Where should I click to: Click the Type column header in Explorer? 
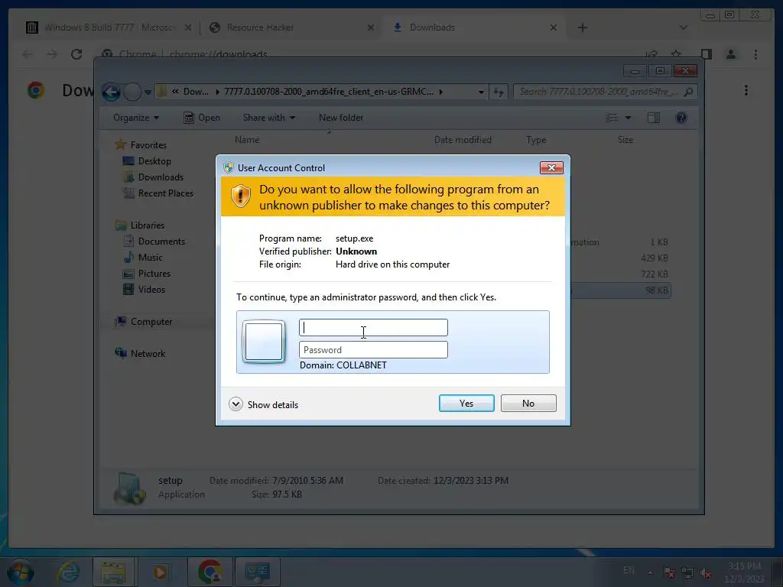[536, 140]
